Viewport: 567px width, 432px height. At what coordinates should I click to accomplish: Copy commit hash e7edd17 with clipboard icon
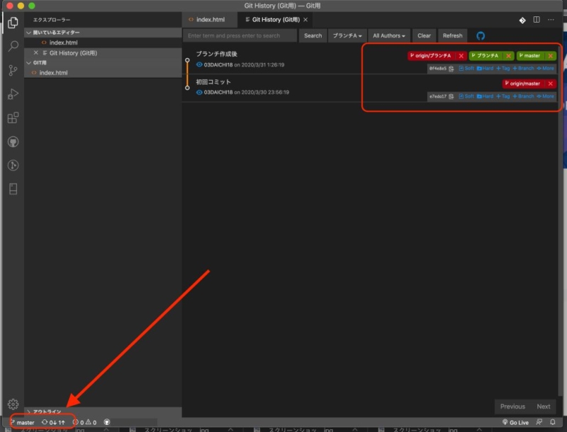[451, 96]
